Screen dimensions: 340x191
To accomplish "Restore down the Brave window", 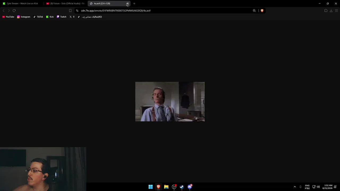I will click(x=328, y=3).
